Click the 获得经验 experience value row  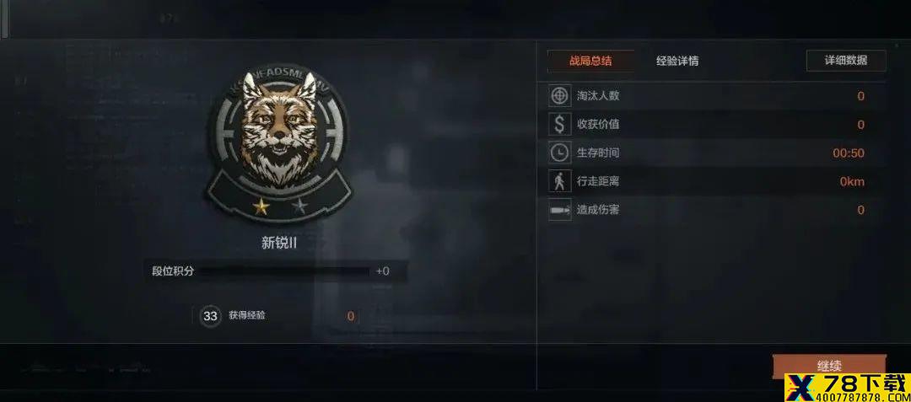[275, 316]
